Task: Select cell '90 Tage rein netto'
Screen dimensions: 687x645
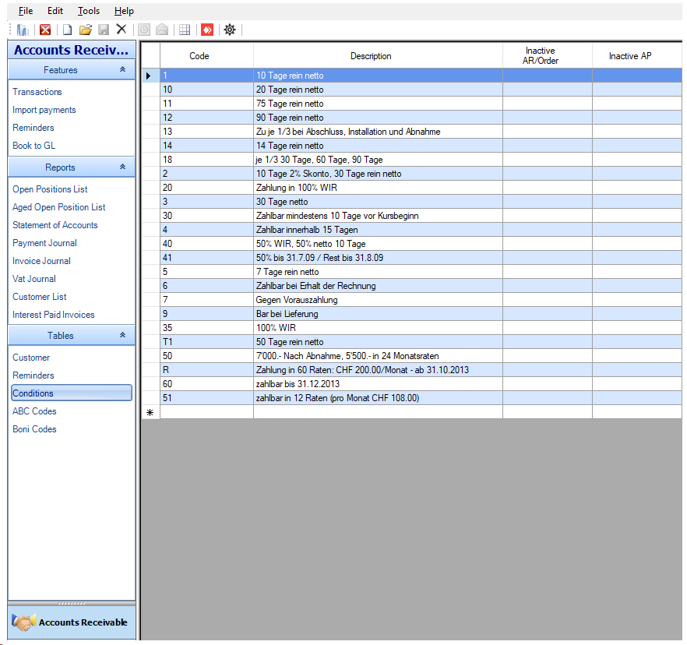Action: click(378, 118)
